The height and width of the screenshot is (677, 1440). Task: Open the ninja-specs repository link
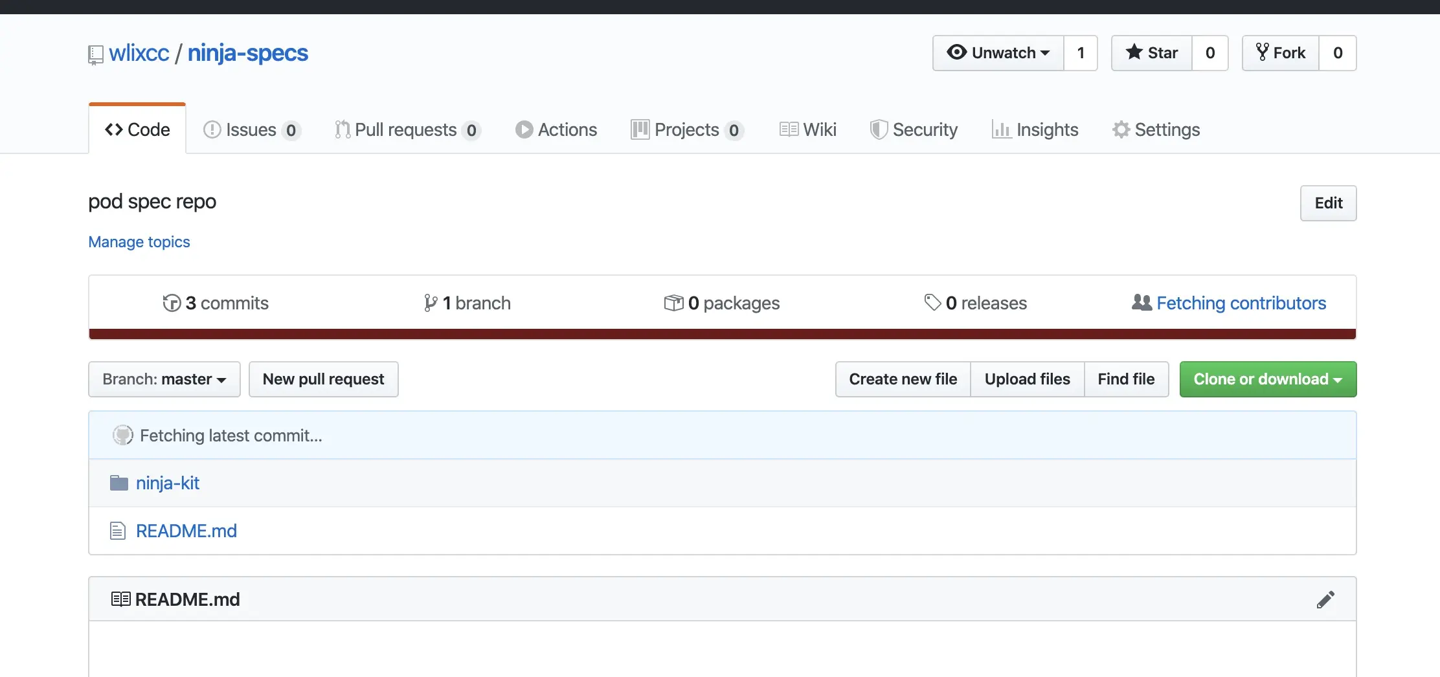pos(248,53)
